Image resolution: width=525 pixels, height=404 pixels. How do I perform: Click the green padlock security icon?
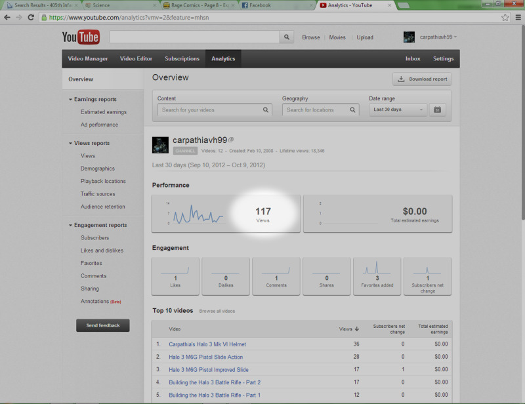[44, 18]
